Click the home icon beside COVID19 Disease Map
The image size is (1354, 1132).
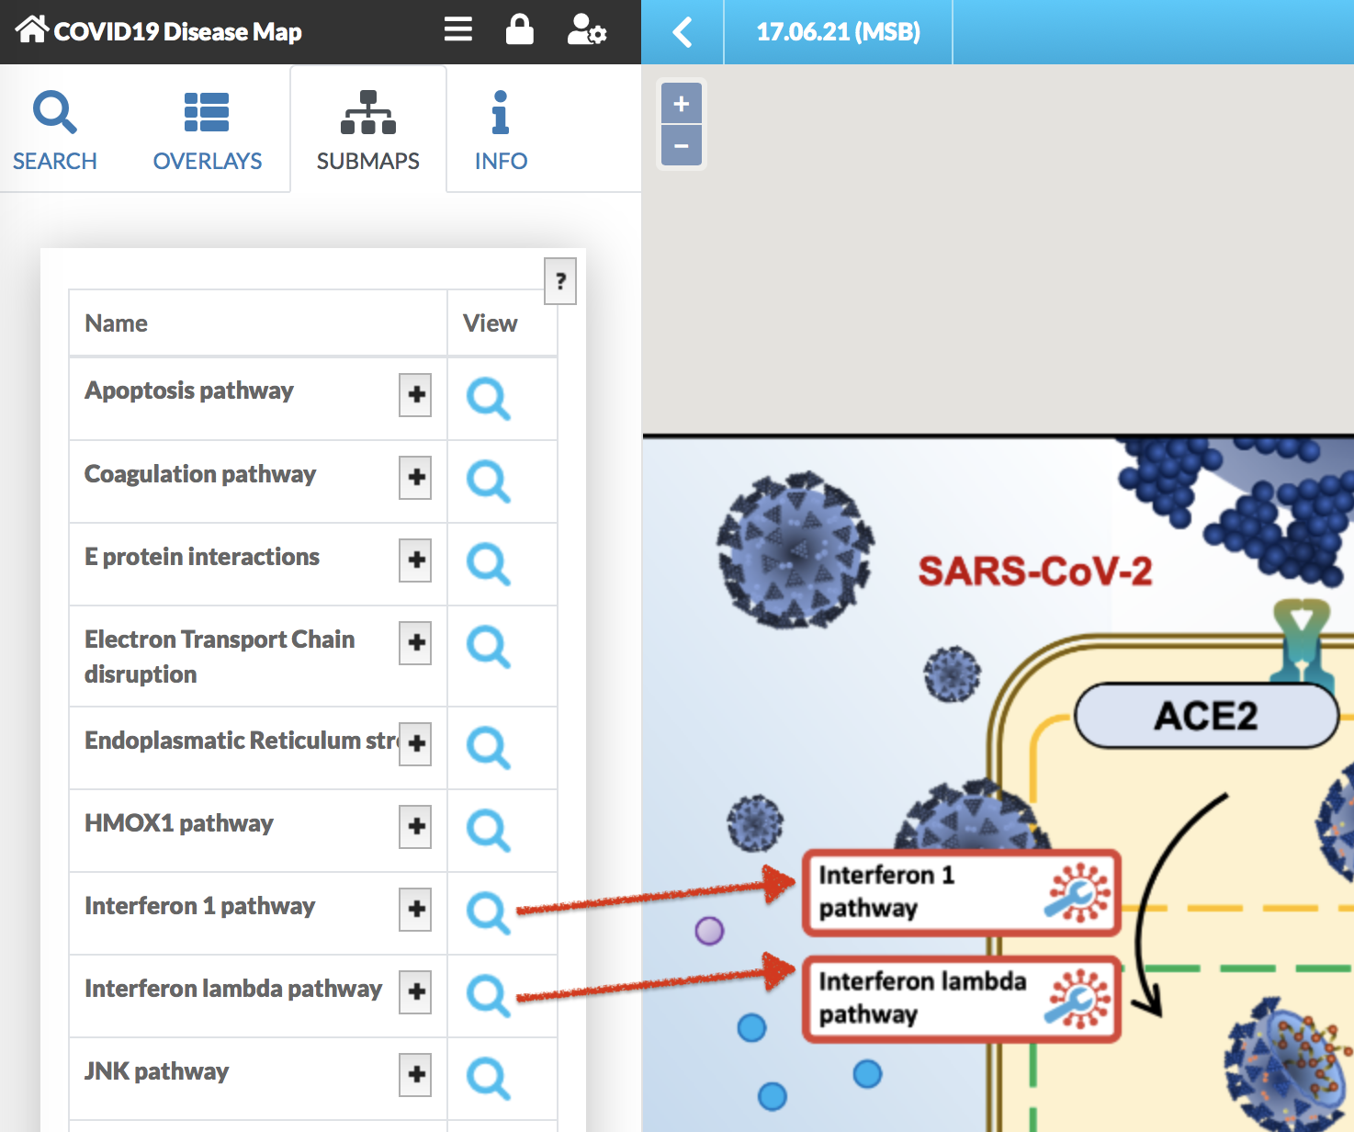pos(31,30)
